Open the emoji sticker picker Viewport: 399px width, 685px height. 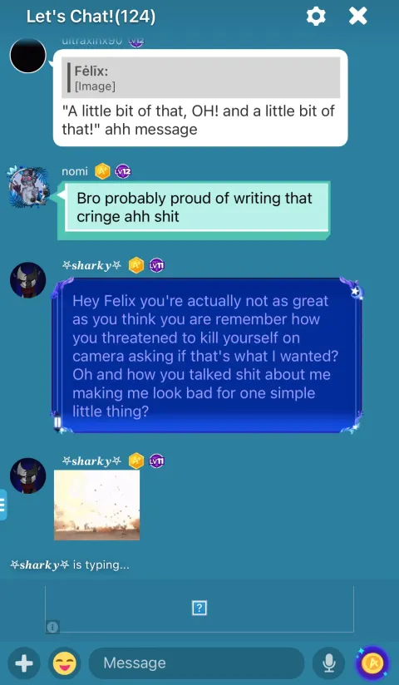64,663
